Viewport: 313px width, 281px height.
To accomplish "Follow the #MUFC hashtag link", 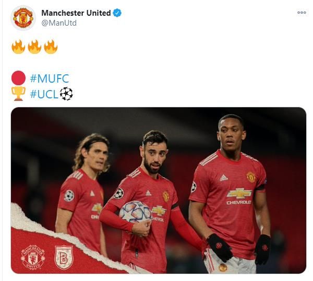I will tap(50, 78).
